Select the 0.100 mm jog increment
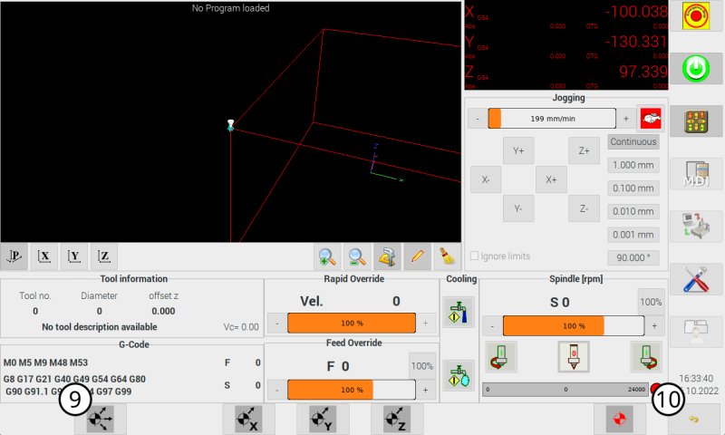 pyautogui.click(x=633, y=188)
